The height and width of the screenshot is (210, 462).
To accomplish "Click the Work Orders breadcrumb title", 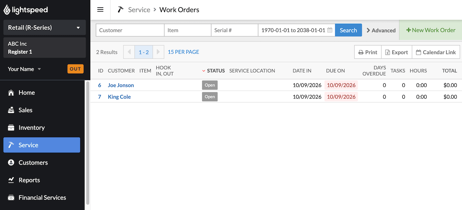I will (x=179, y=10).
